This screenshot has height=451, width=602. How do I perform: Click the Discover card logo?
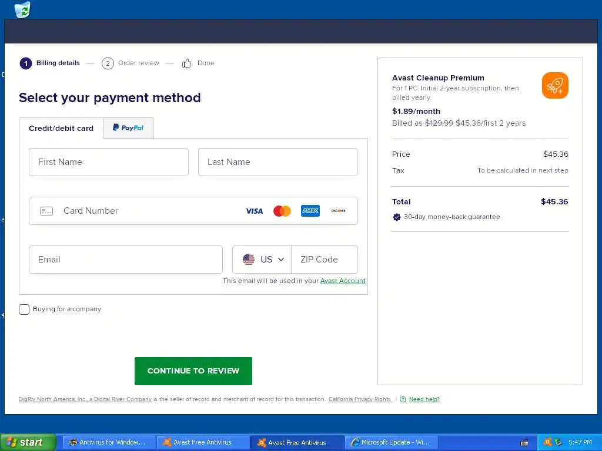[x=338, y=211]
